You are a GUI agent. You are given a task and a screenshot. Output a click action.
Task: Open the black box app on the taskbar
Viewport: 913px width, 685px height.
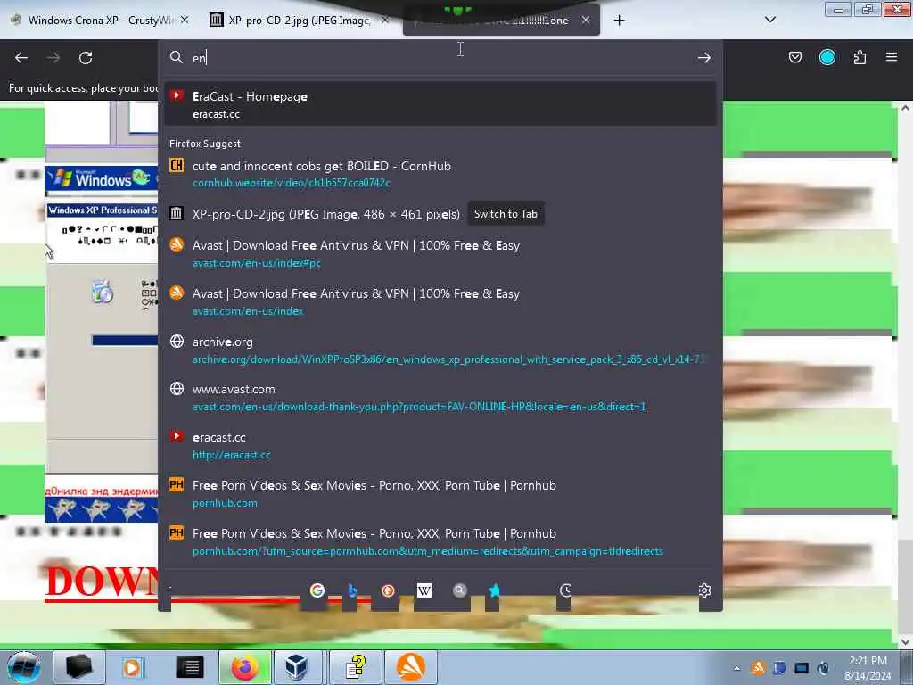79,667
